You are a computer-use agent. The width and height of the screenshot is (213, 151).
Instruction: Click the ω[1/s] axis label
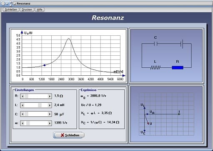(x=118, y=72)
